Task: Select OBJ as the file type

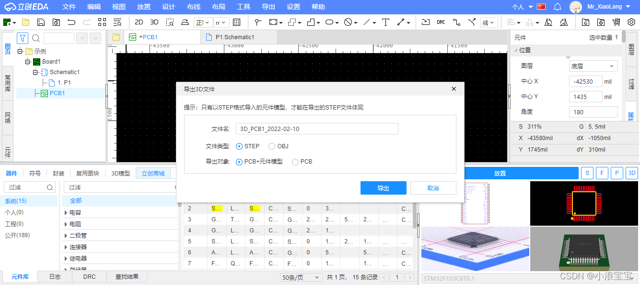Action: point(272,146)
